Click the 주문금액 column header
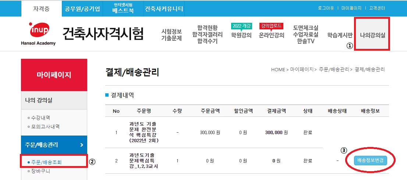 coord(210,111)
